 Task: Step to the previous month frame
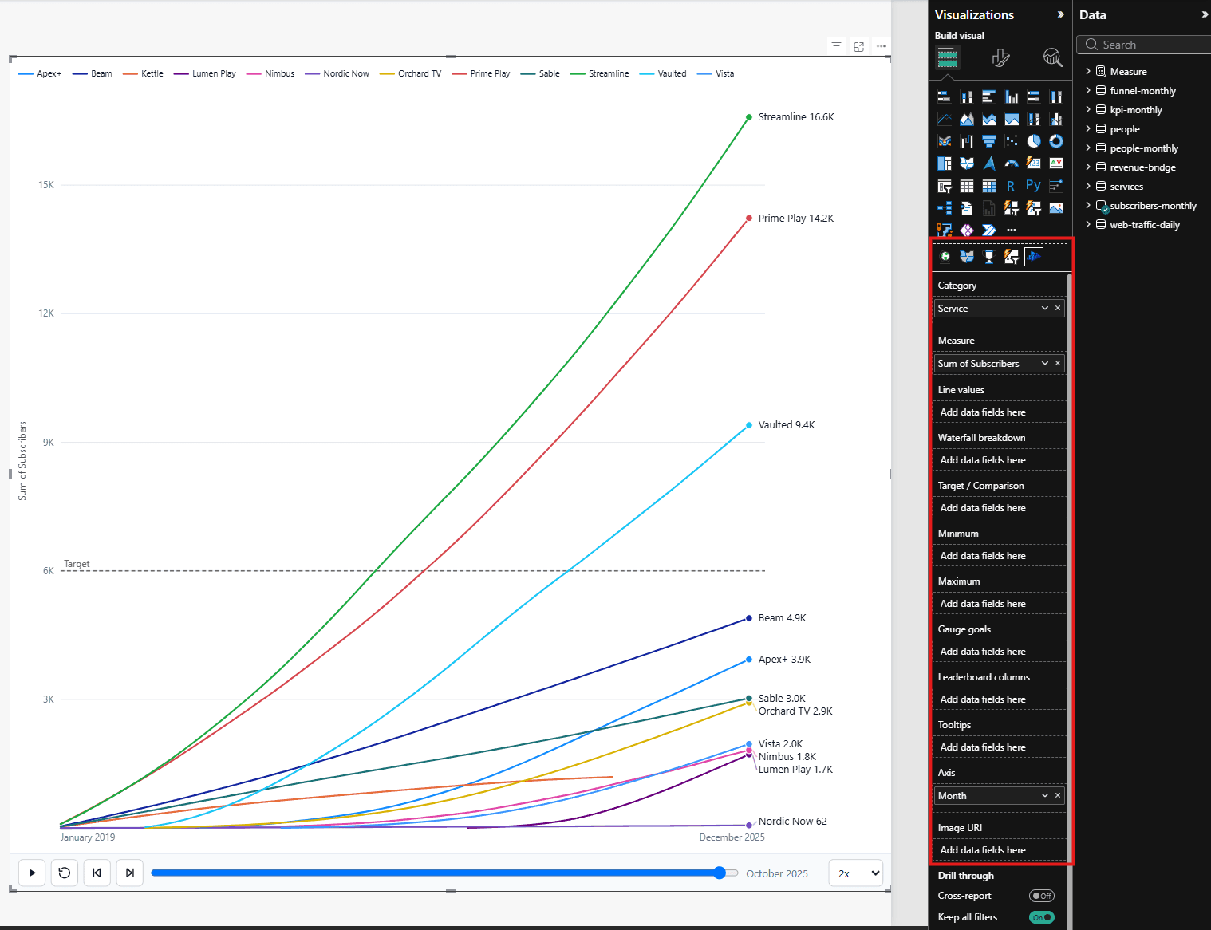(97, 873)
